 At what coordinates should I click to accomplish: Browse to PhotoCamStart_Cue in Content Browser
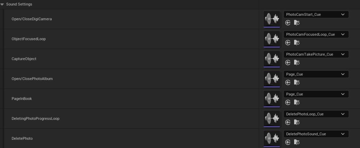click(297, 23)
